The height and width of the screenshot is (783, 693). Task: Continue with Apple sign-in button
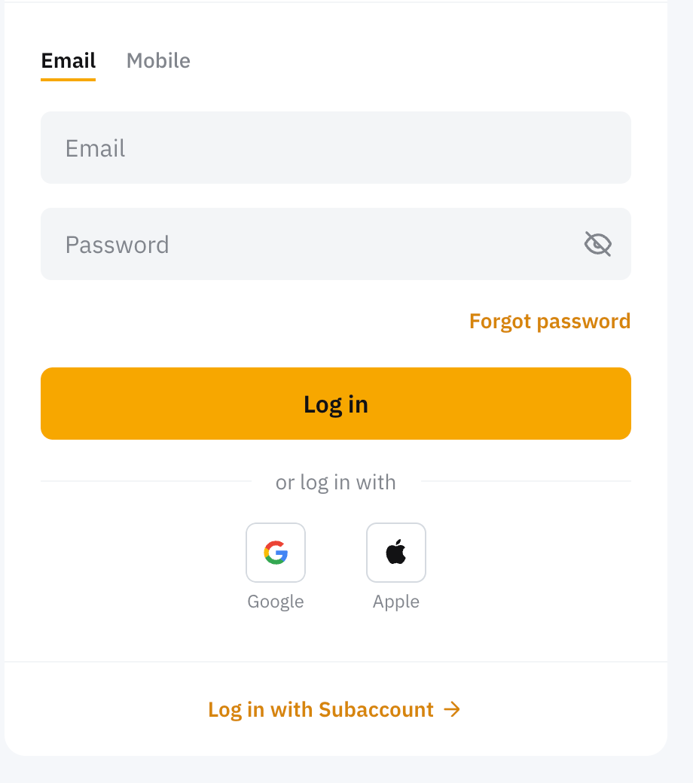coord(396,553)
